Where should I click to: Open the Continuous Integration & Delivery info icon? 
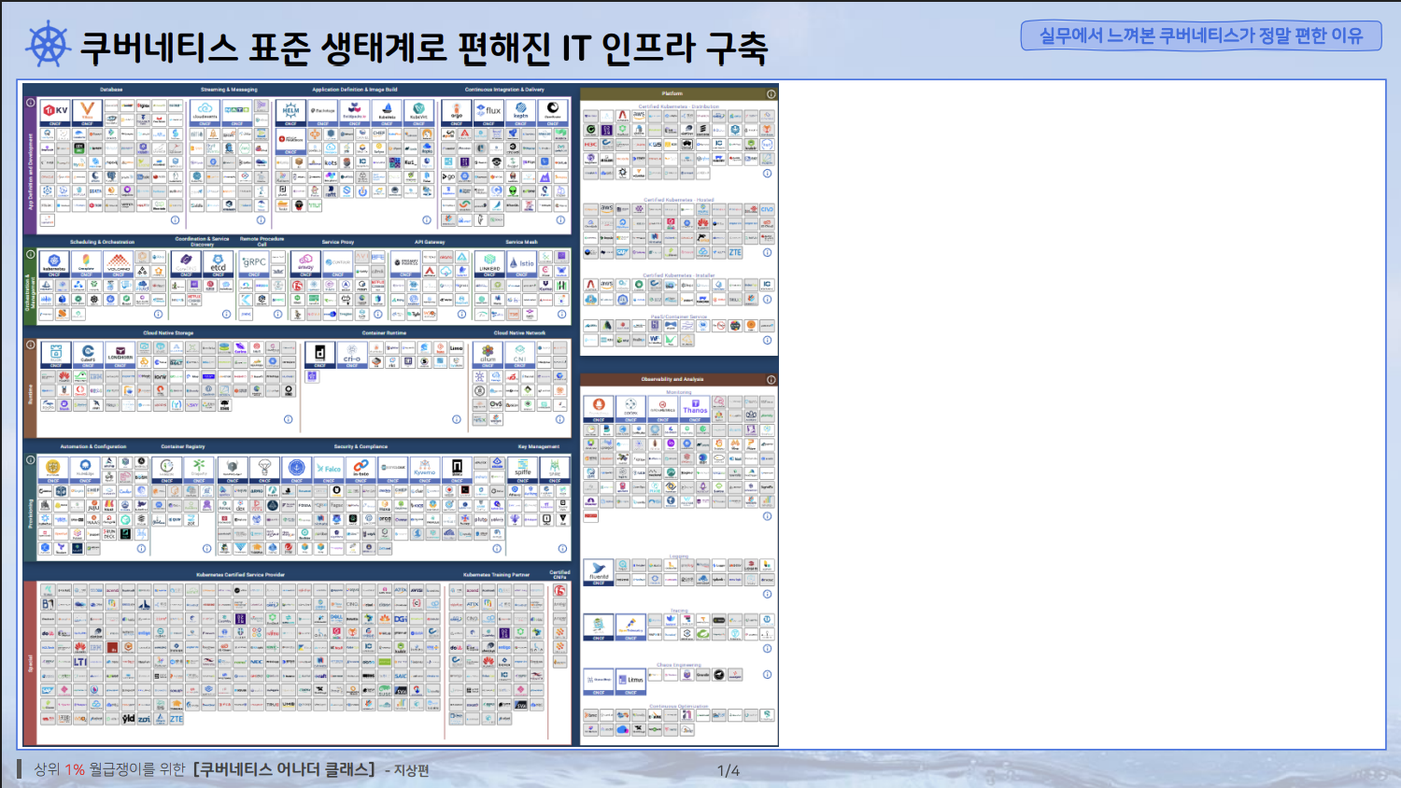(x=561, y=220)
